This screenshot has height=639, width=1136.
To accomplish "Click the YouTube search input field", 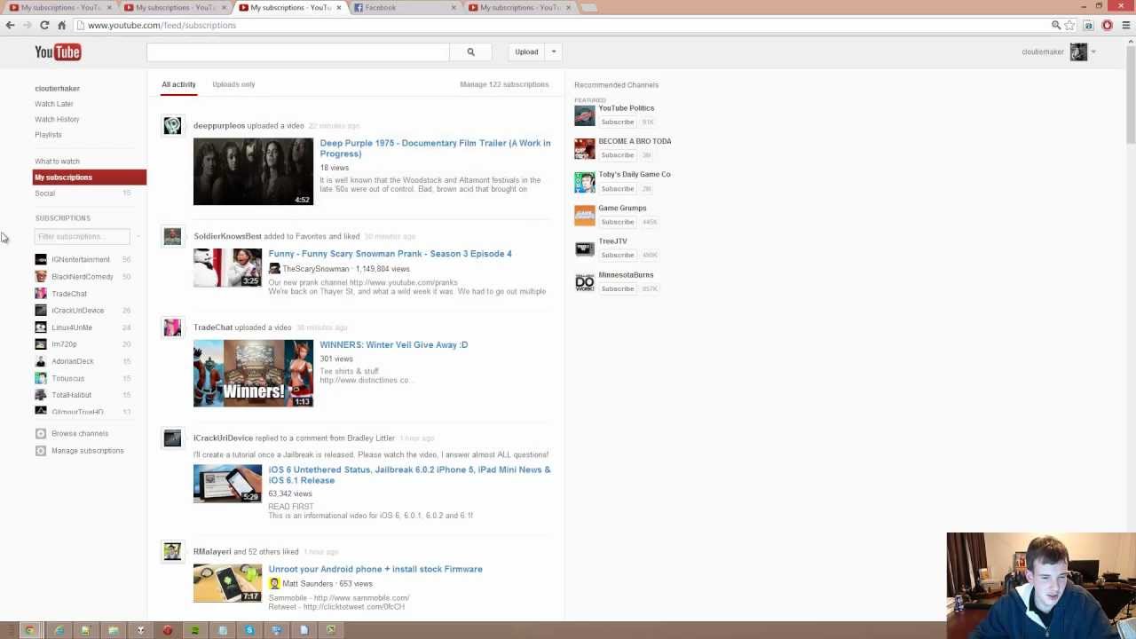I will (x=298, y=52).
